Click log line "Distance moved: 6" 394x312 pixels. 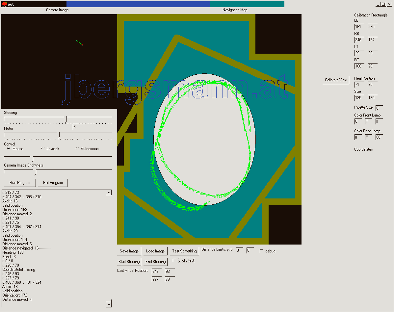[x=17, y=244]
